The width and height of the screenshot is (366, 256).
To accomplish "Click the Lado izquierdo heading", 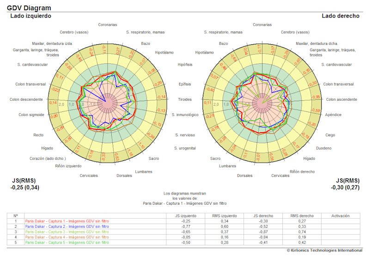I will [30, 16].
